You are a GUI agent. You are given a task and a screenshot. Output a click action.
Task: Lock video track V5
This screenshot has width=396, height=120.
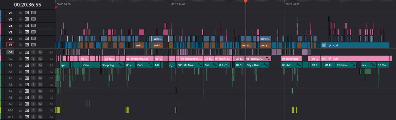[x=20, y=19]
